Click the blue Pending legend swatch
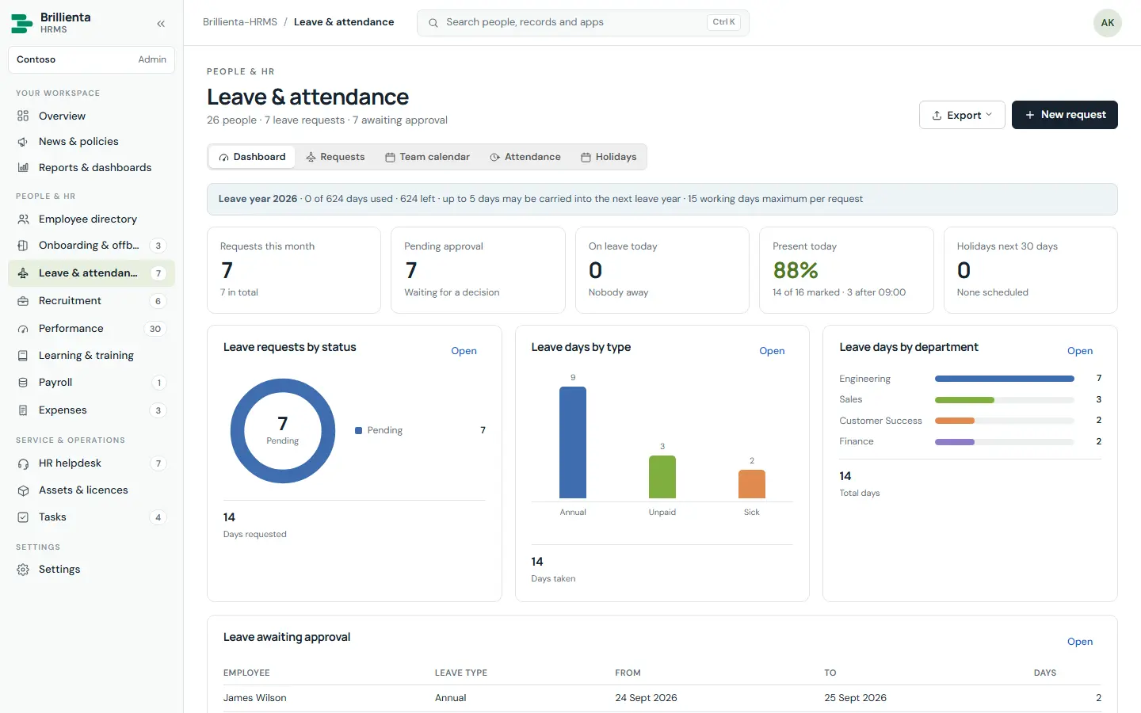This screenshot has width=1141, height=713. 359,431
